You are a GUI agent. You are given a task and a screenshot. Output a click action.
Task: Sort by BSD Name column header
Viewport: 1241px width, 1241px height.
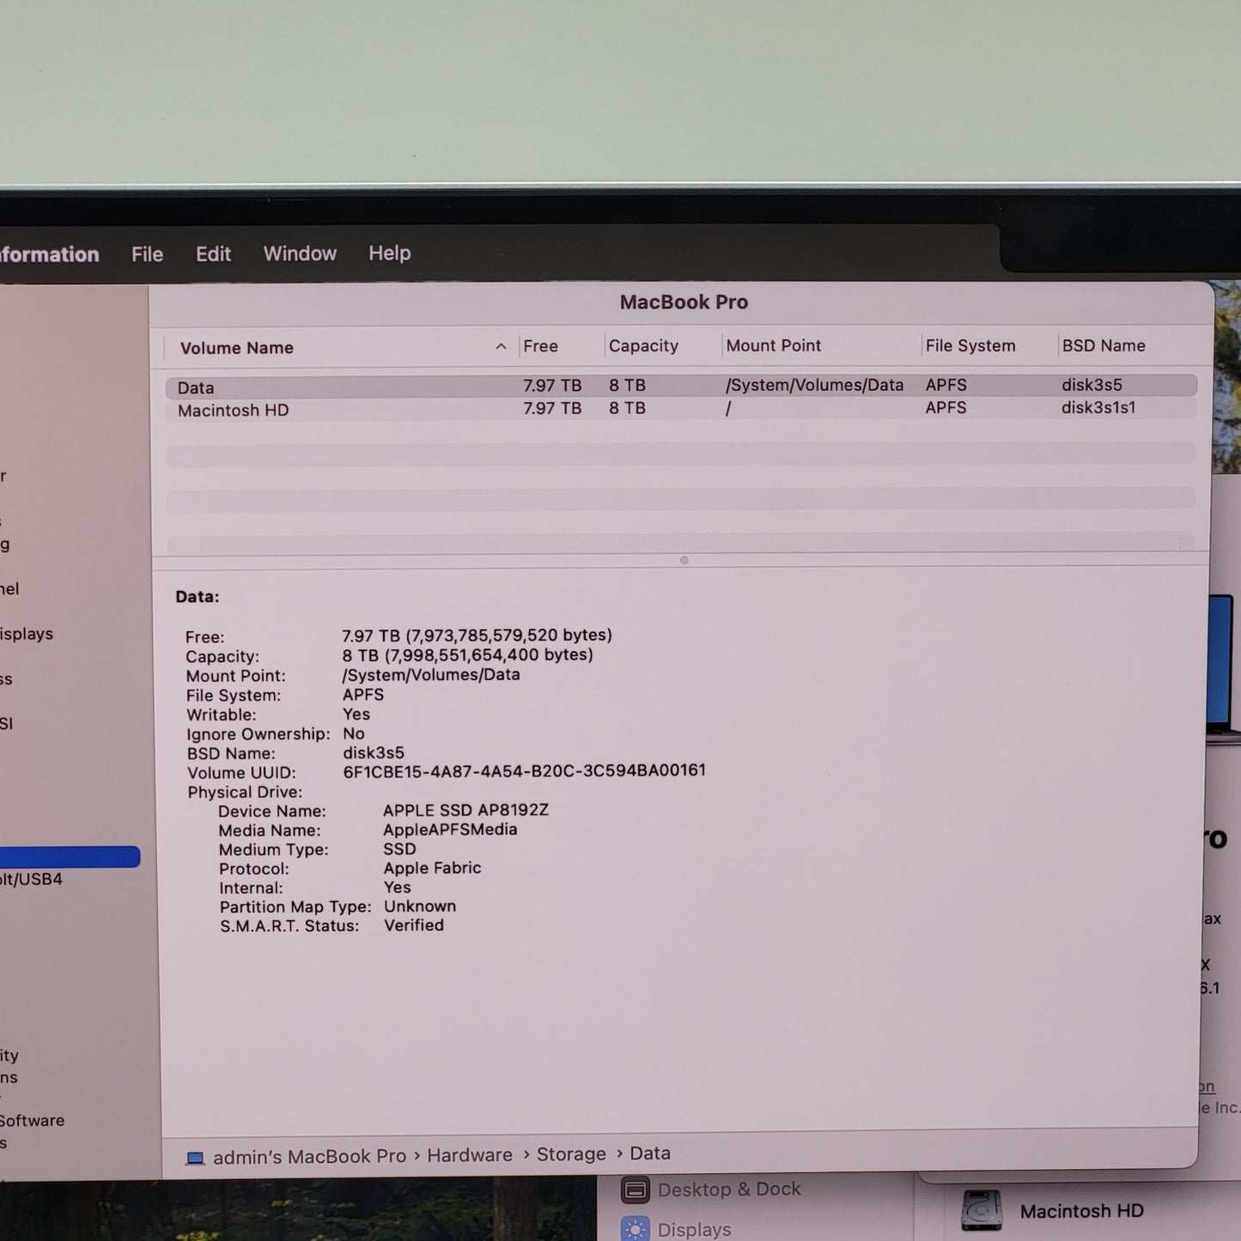1104,345
